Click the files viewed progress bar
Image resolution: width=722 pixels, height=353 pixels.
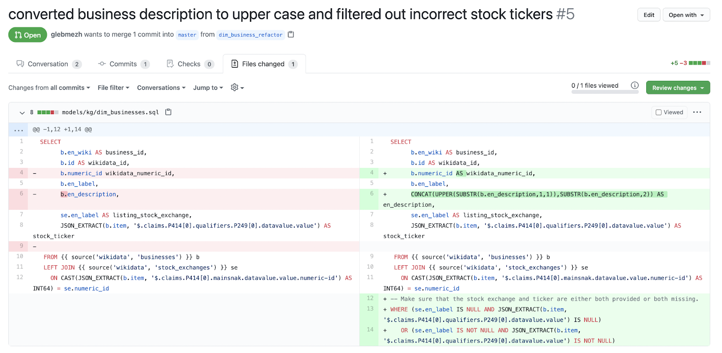click(x=599, y=92)
